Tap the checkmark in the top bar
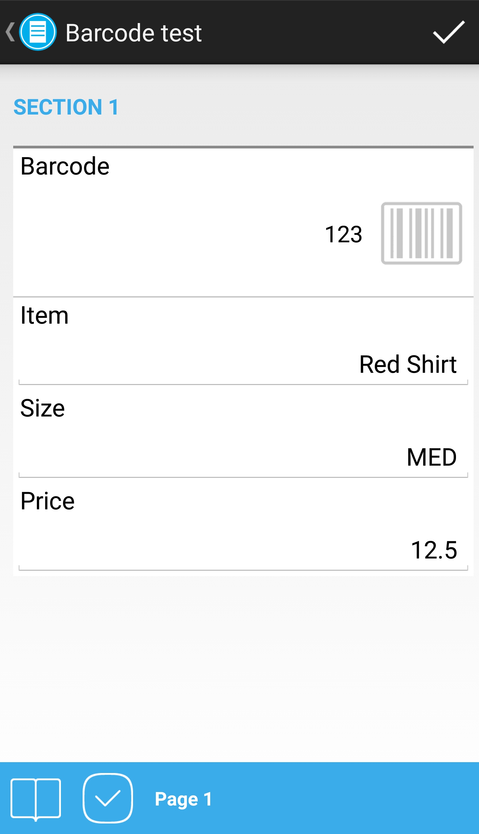This screenshot has width=479, height=834. [x=449, y=32]
